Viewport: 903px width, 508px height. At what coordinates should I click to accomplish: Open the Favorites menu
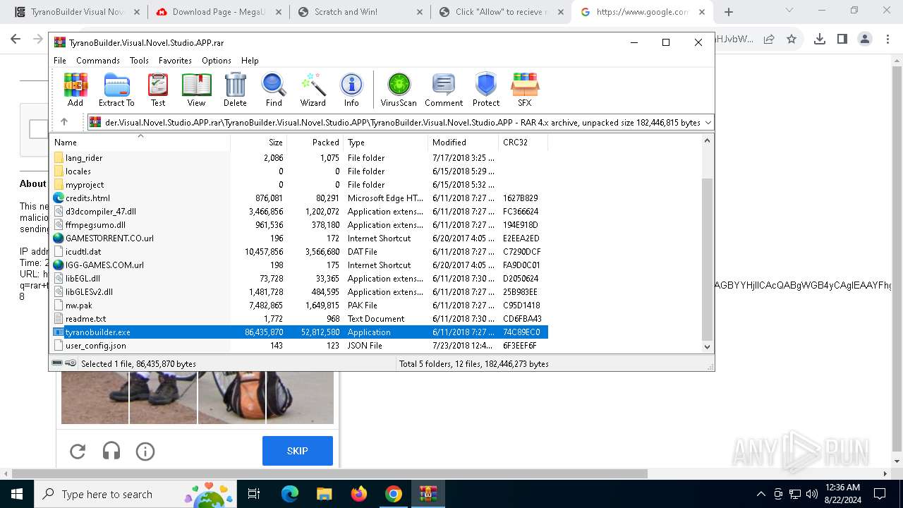point(175,61)
